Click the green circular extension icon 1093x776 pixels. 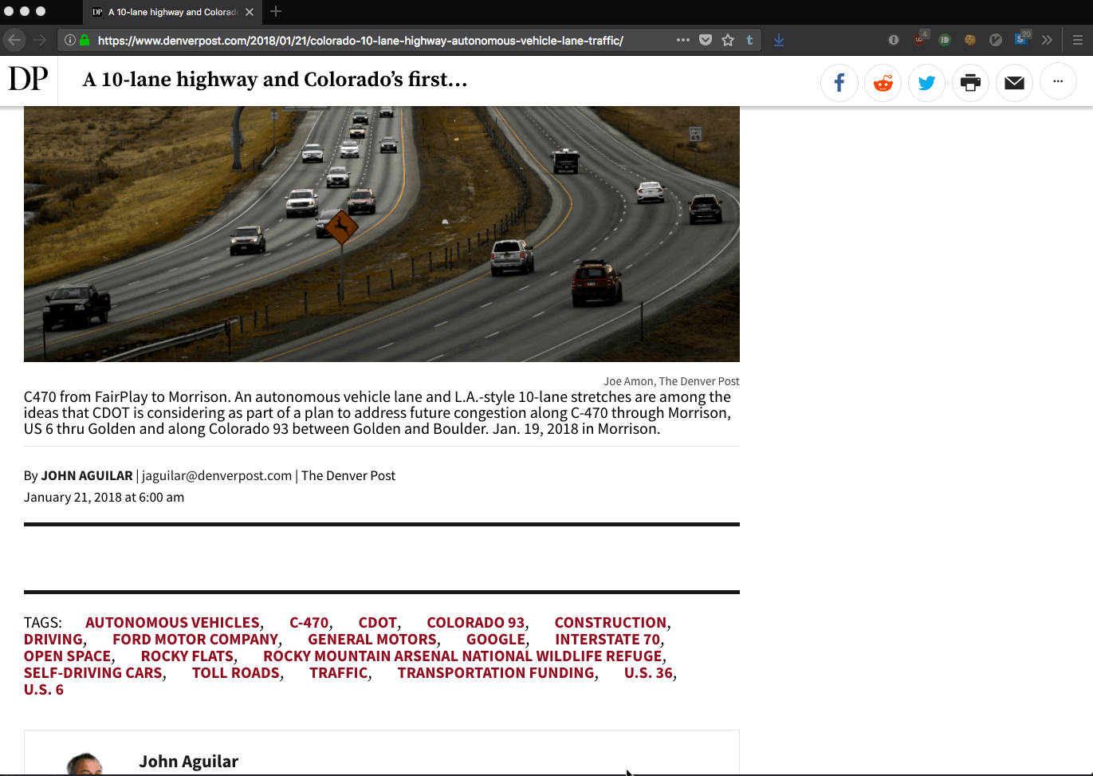[945, 40]
